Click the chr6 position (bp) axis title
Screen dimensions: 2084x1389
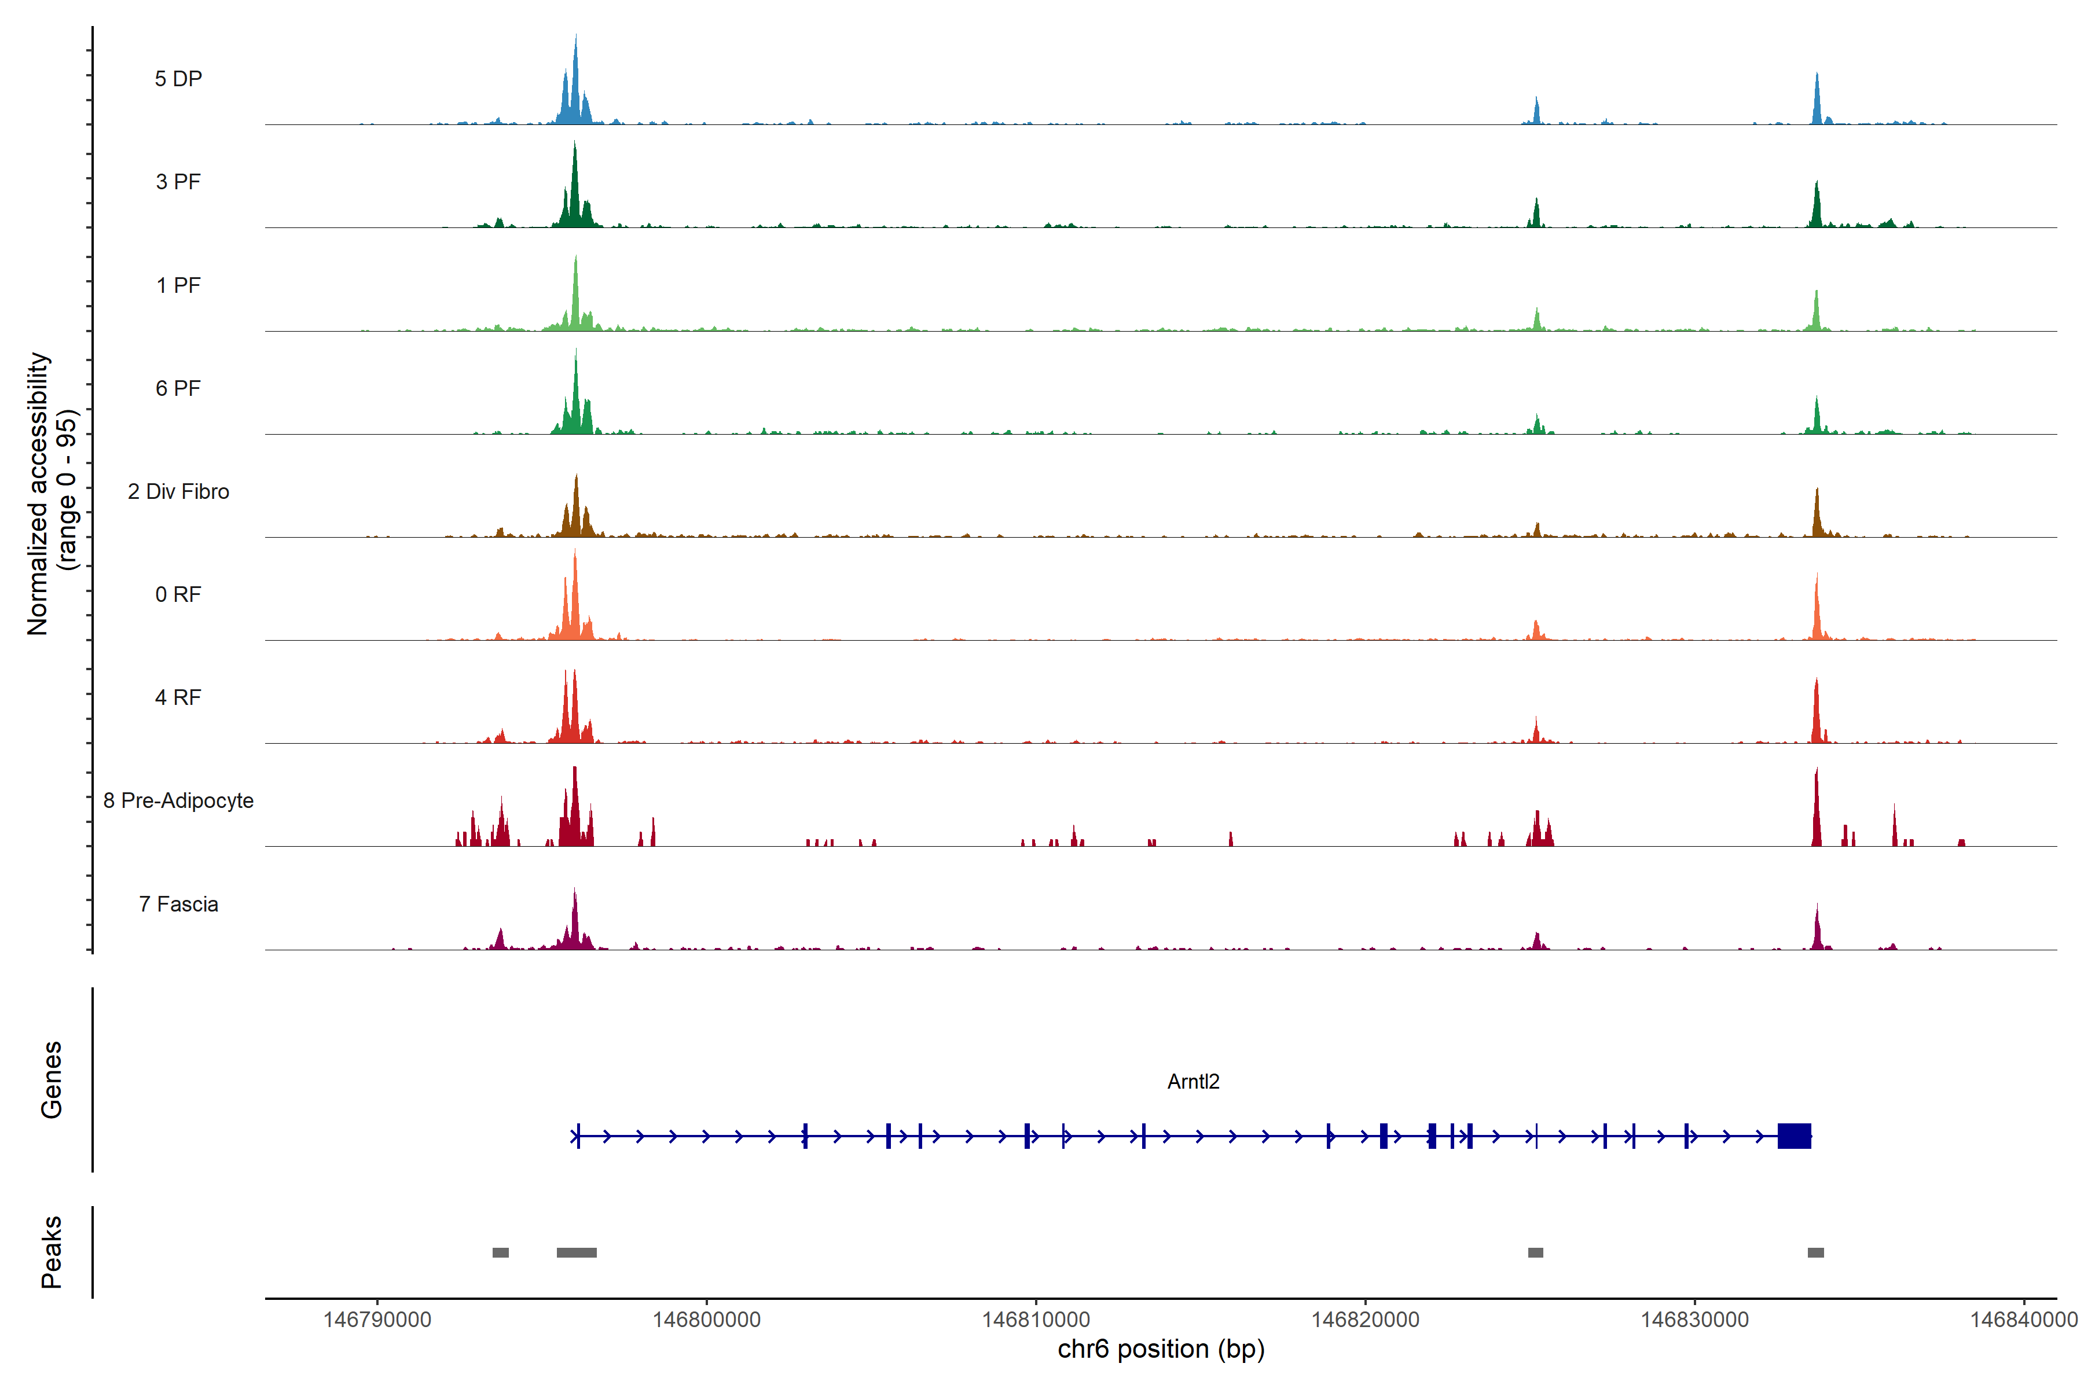(1161, 1349)
